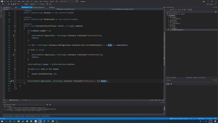Click Solution Explorer Collapse All icon
Viewport: 218px width, 123px height.
(x=183, y=10)
